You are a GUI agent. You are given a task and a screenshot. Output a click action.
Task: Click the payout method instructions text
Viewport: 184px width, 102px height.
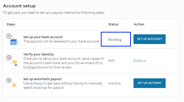[54, 12]
